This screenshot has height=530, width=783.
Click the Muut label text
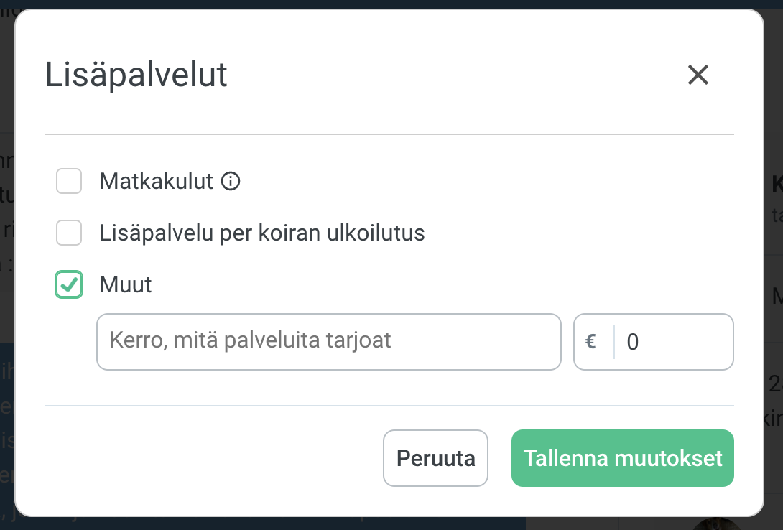click(125, 284)
